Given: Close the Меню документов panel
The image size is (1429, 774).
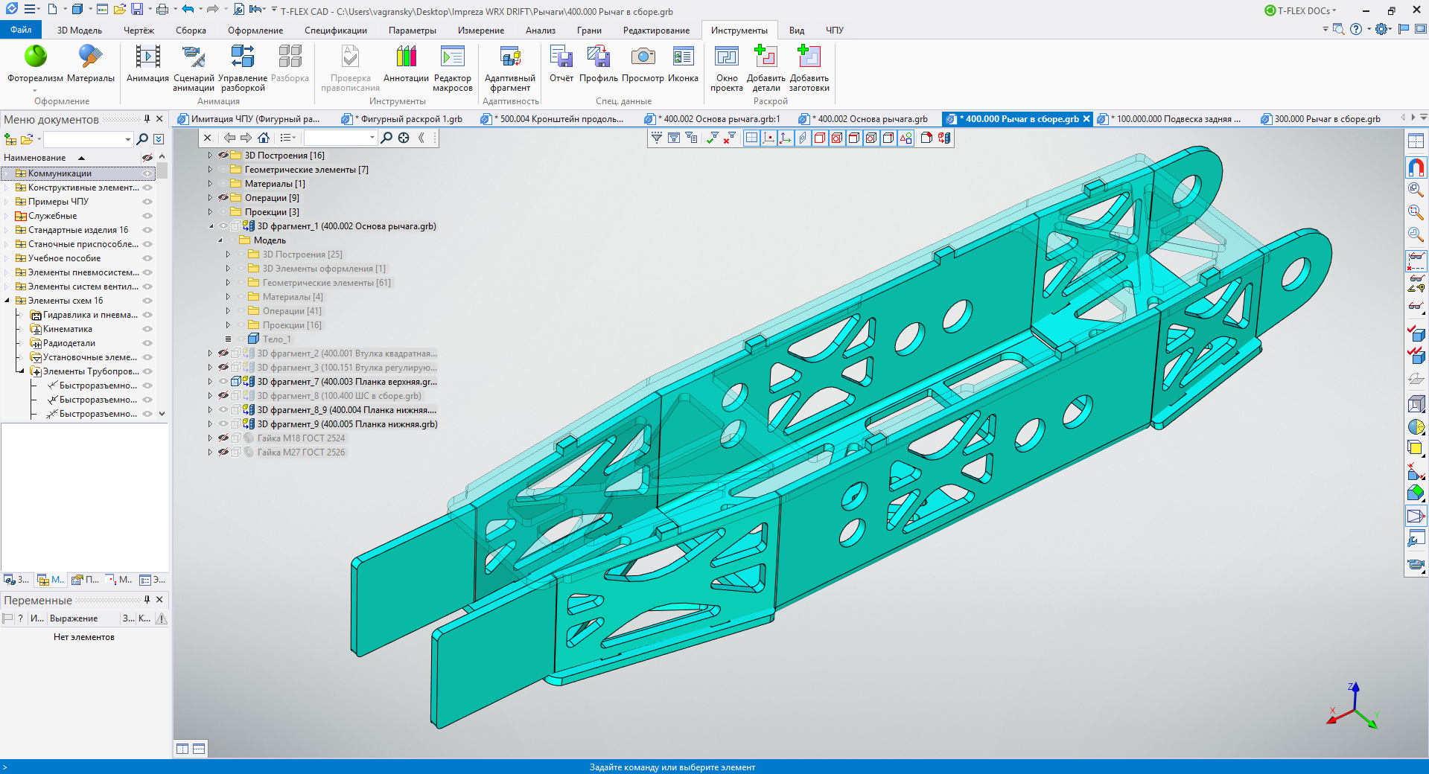Looking at the screenshot, I should pos(159,119).
